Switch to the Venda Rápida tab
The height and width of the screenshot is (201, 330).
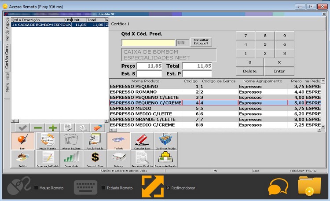[7, 29]
